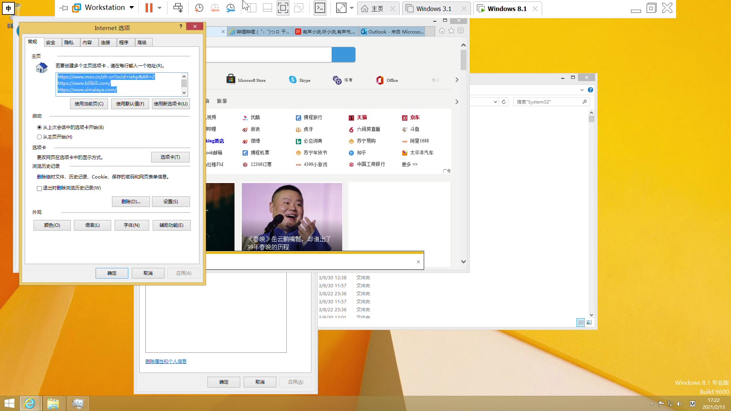
Task: Click the Skype icon on MSN page
Action: [292, 80]
